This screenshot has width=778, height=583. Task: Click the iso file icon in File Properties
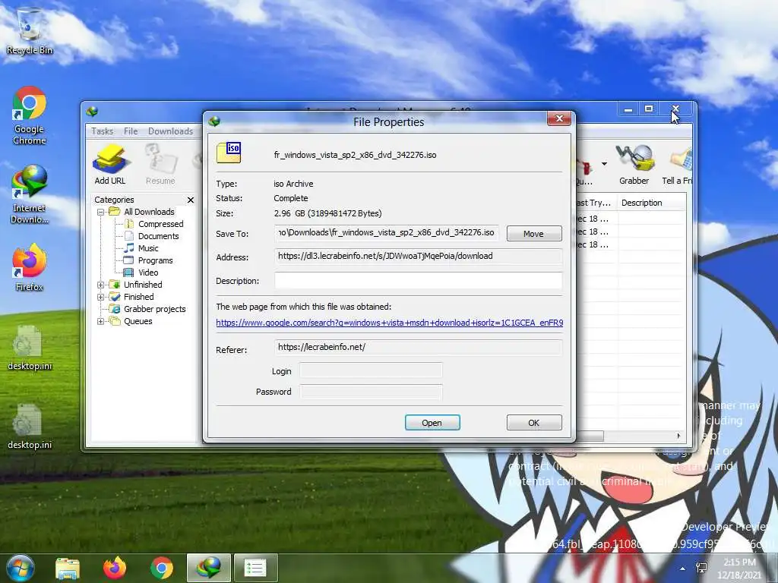tap(229, 153)
